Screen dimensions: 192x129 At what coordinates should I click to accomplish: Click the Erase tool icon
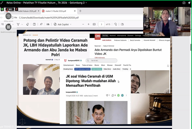pyautogui.click(x=28, y=24)
